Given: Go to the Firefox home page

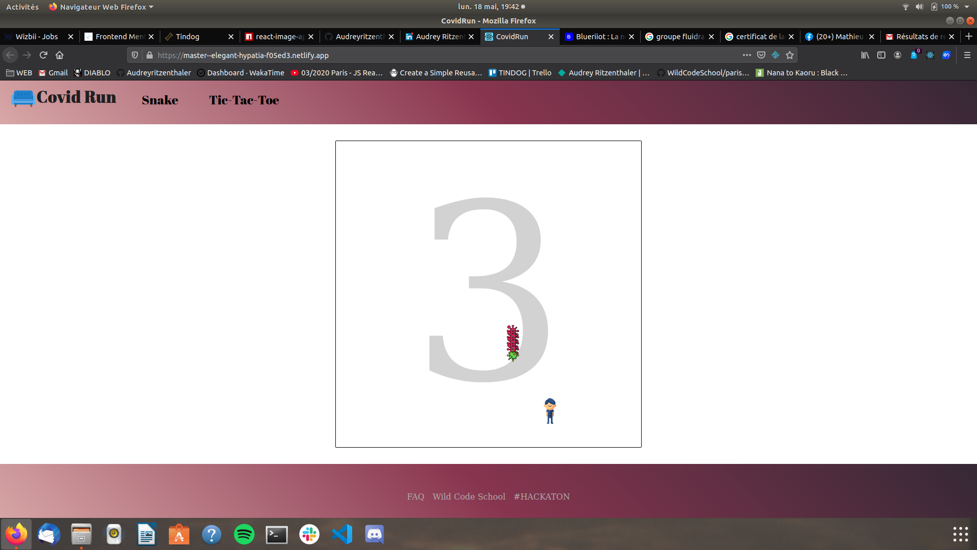Looking at the screenshot, I should 60,55.
